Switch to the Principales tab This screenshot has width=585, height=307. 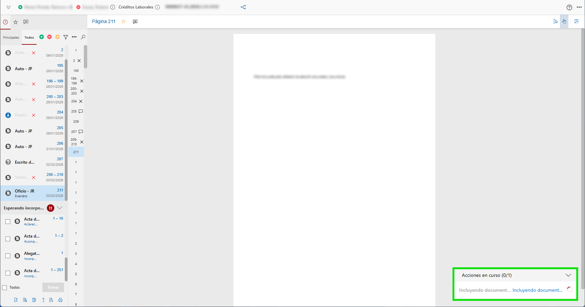[x=11, y=38]
